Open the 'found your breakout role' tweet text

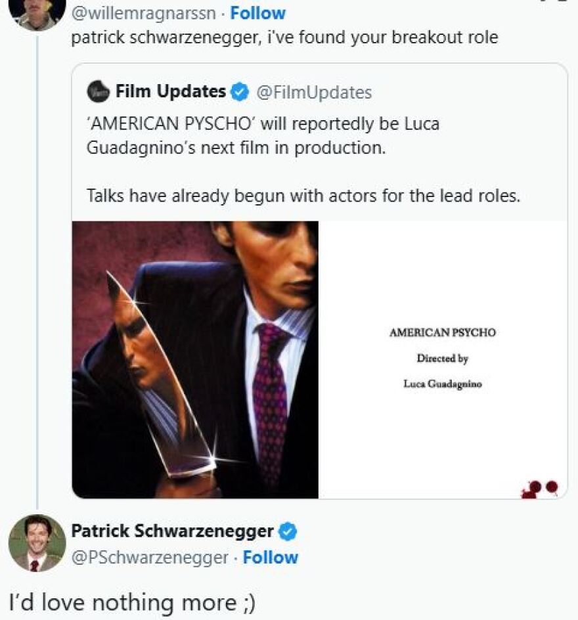(284, 37)
